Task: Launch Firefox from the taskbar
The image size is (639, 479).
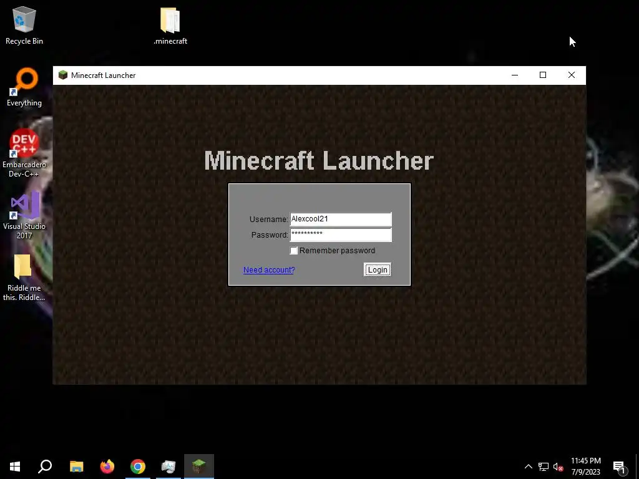Action: click(x=107, y=467)
